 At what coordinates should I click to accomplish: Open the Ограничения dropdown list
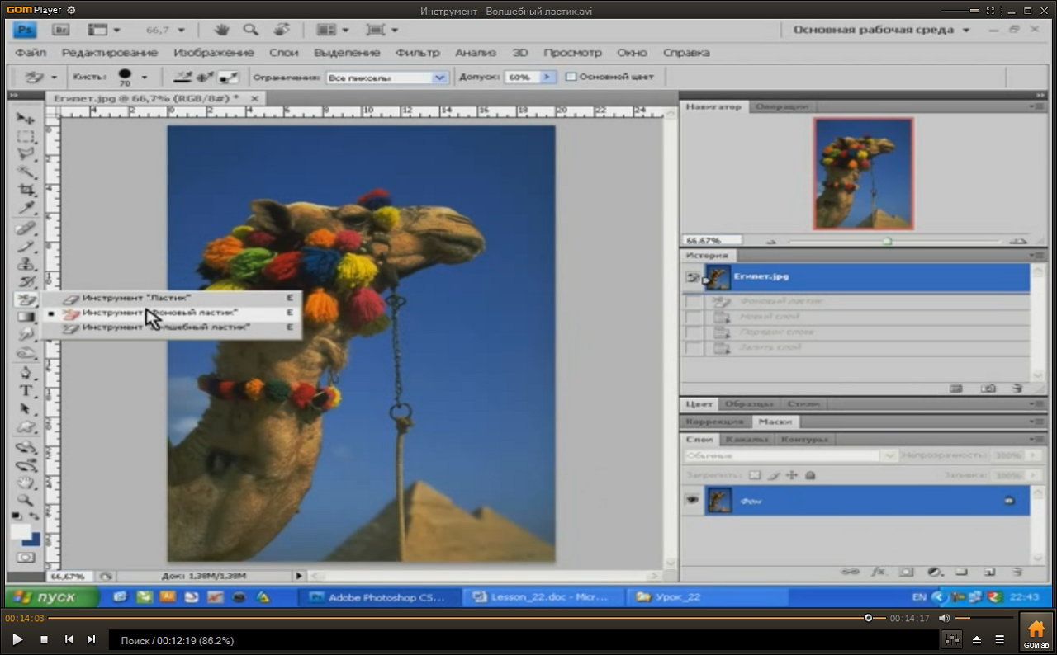(x=439, y=78)
